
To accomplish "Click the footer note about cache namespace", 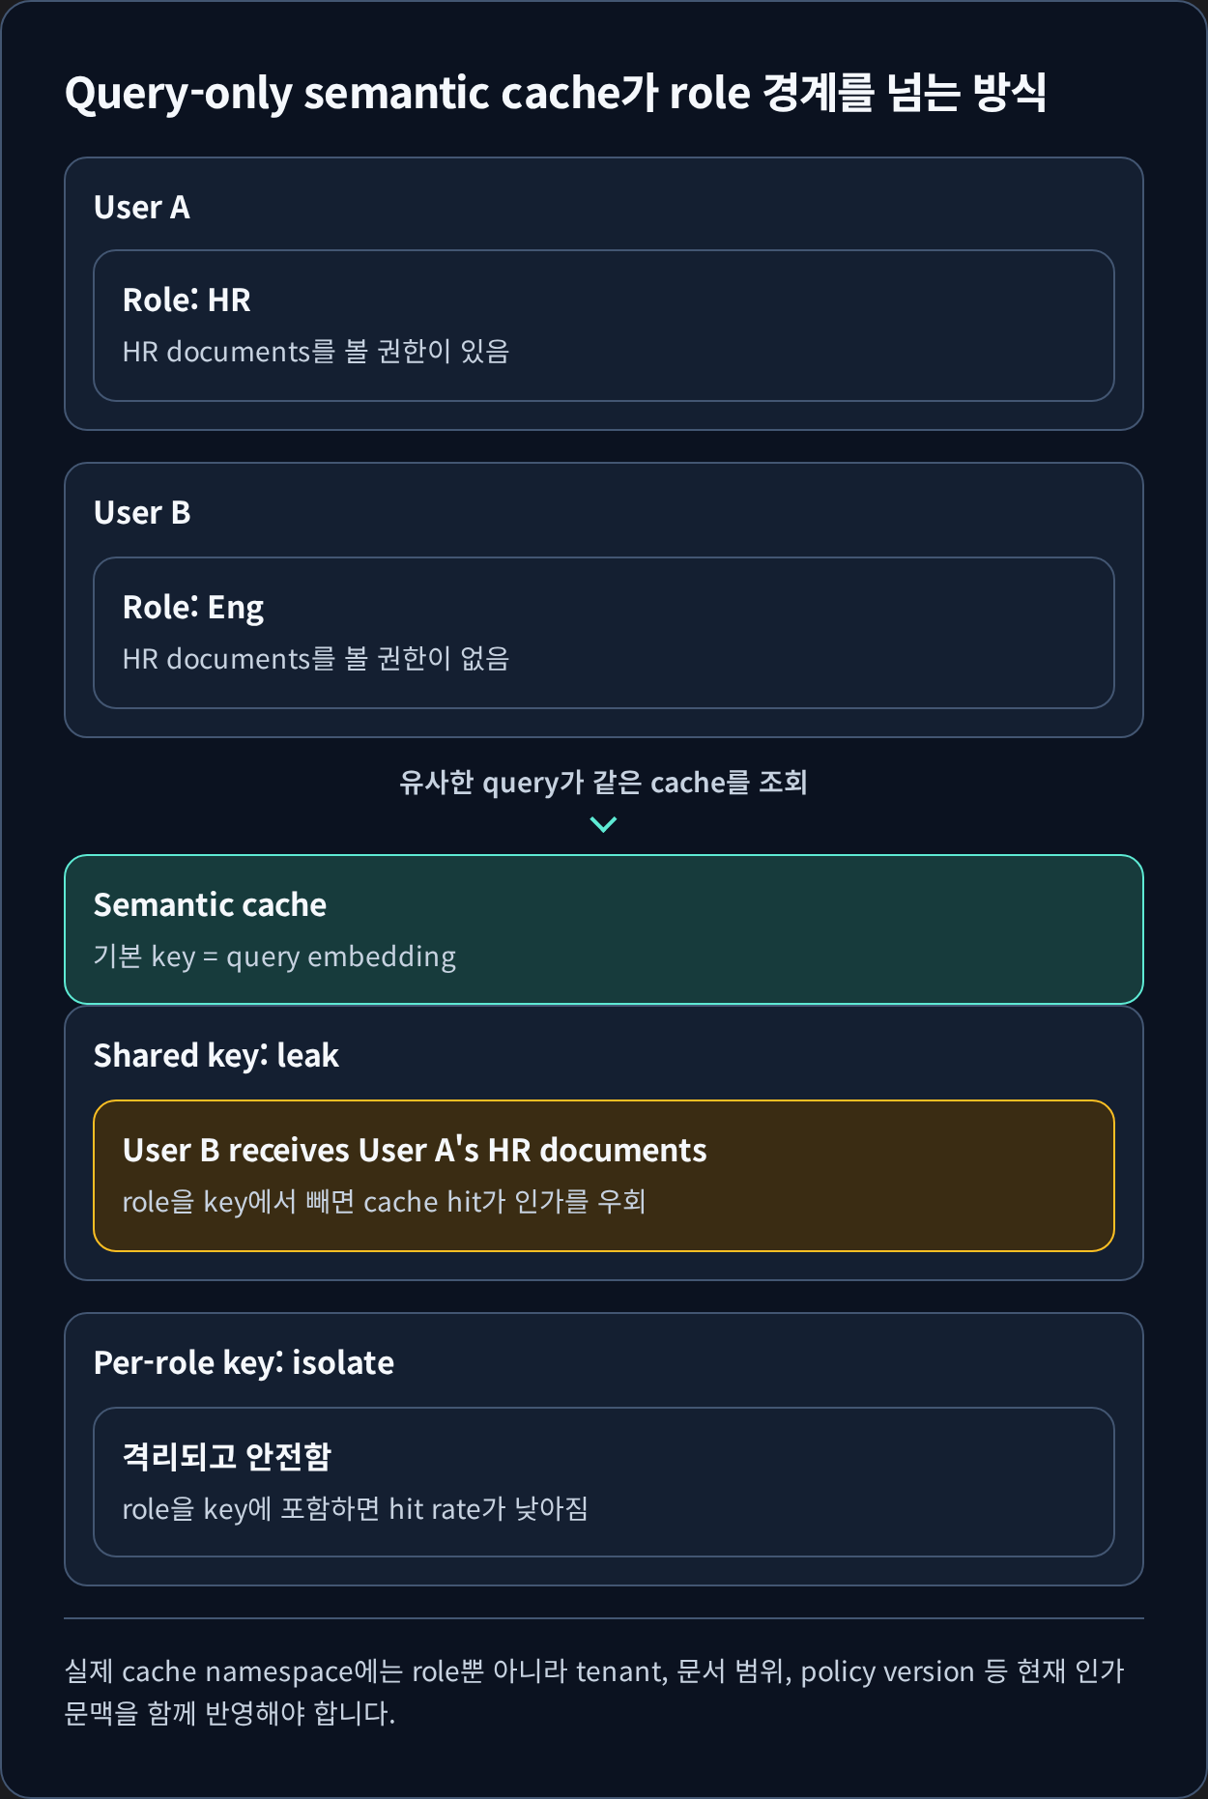I will point(594,1693).
